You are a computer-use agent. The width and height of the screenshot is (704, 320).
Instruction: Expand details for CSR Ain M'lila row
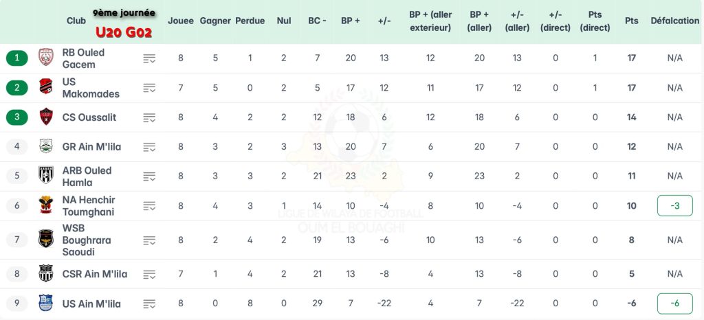coord(149,274)
